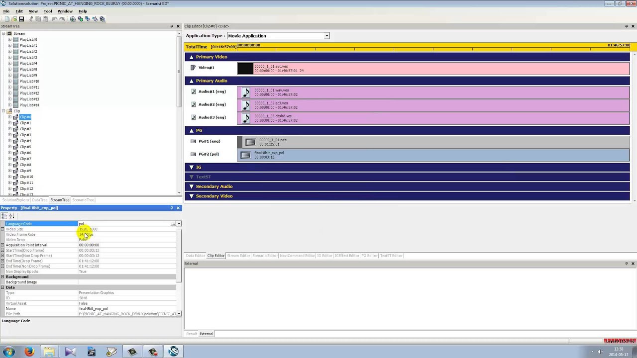
Task: Open Windows Explorer from the taskbar
Action: coord(49,352)
